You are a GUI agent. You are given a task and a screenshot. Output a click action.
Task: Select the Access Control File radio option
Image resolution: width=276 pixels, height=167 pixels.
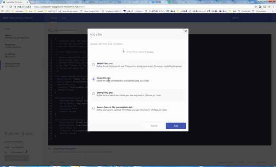click(x=94, y=108)
